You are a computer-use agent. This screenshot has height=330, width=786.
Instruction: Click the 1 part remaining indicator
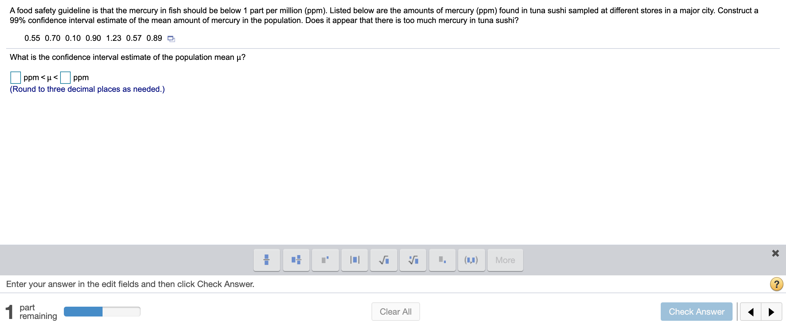(31, 311)
